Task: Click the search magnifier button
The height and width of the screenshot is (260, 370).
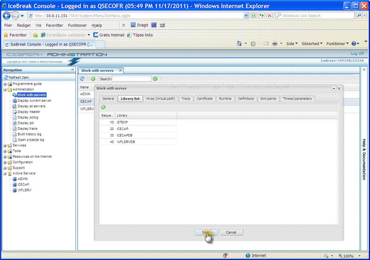Action: point(359,15)
